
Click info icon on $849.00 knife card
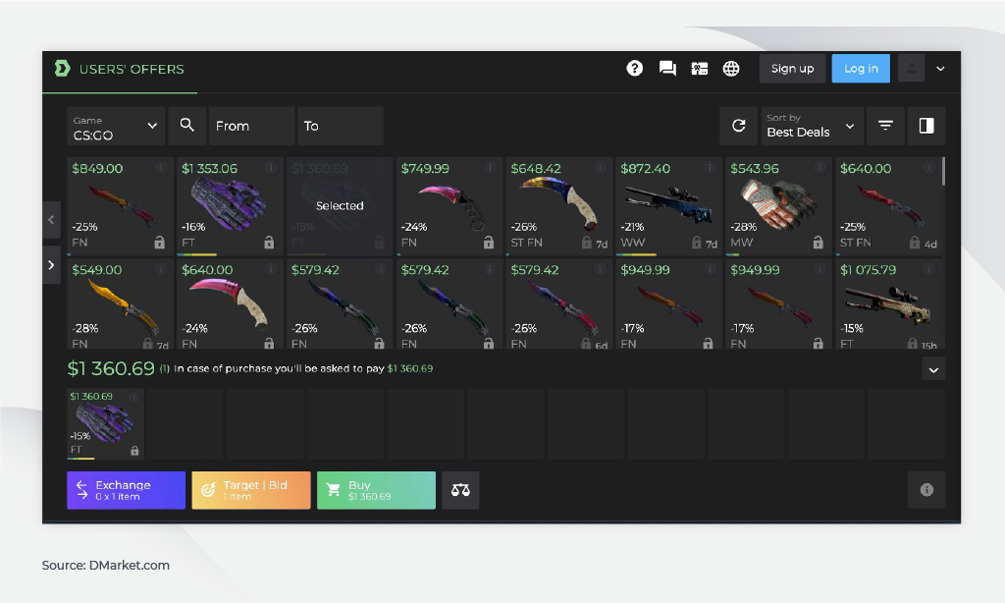161,167
